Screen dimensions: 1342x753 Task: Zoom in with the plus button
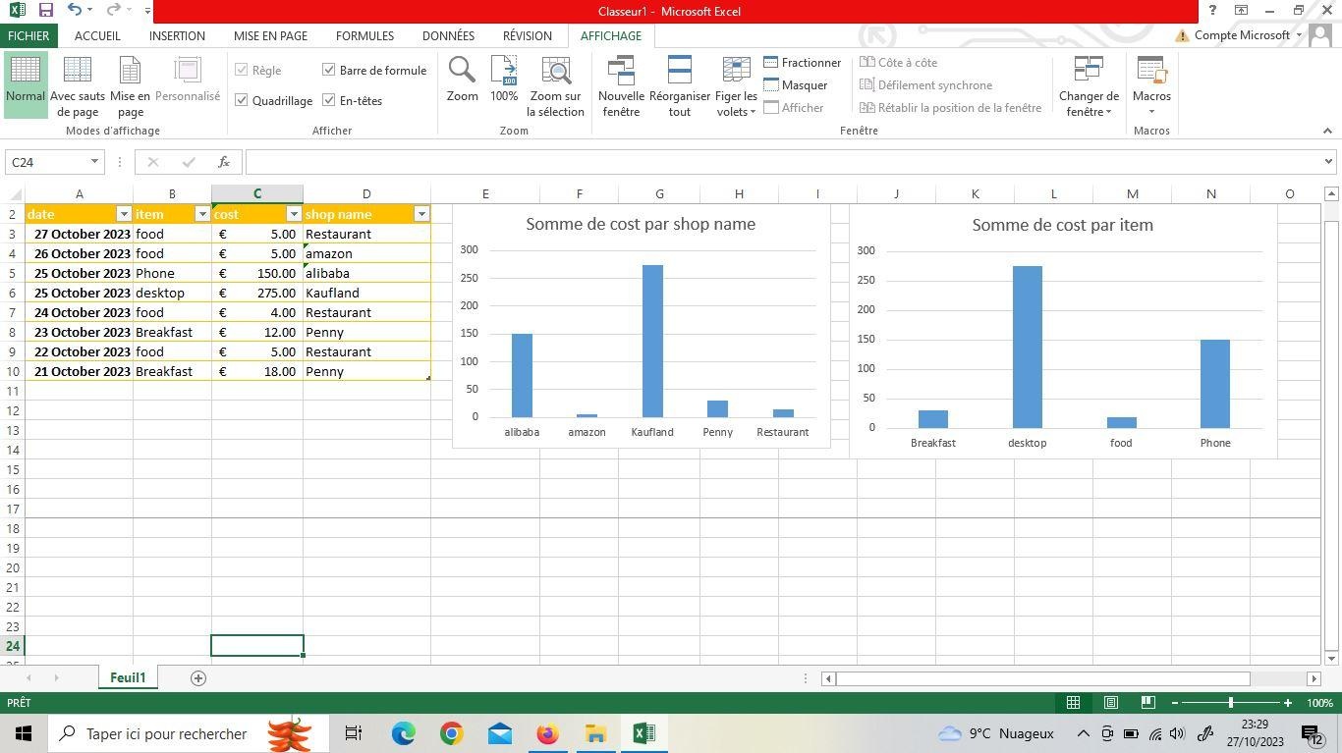pyautogui.click(x=1287, y=703)
